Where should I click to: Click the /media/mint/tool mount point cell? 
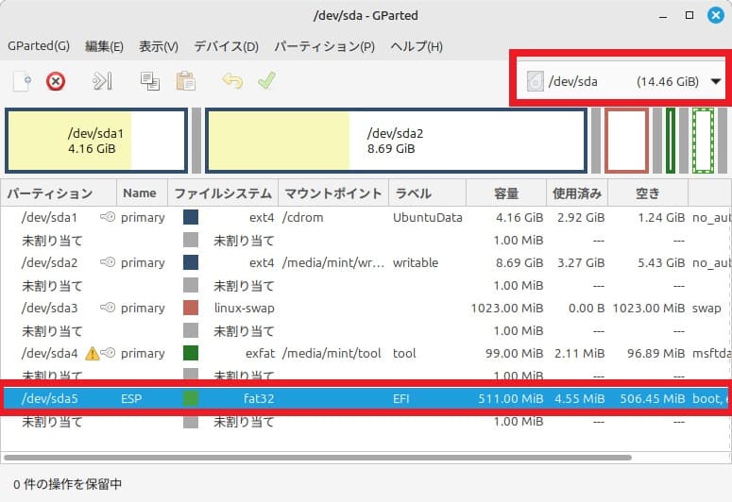332,353
